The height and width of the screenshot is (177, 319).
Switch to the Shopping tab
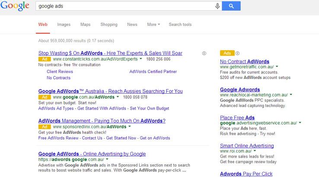coord(109,25)
